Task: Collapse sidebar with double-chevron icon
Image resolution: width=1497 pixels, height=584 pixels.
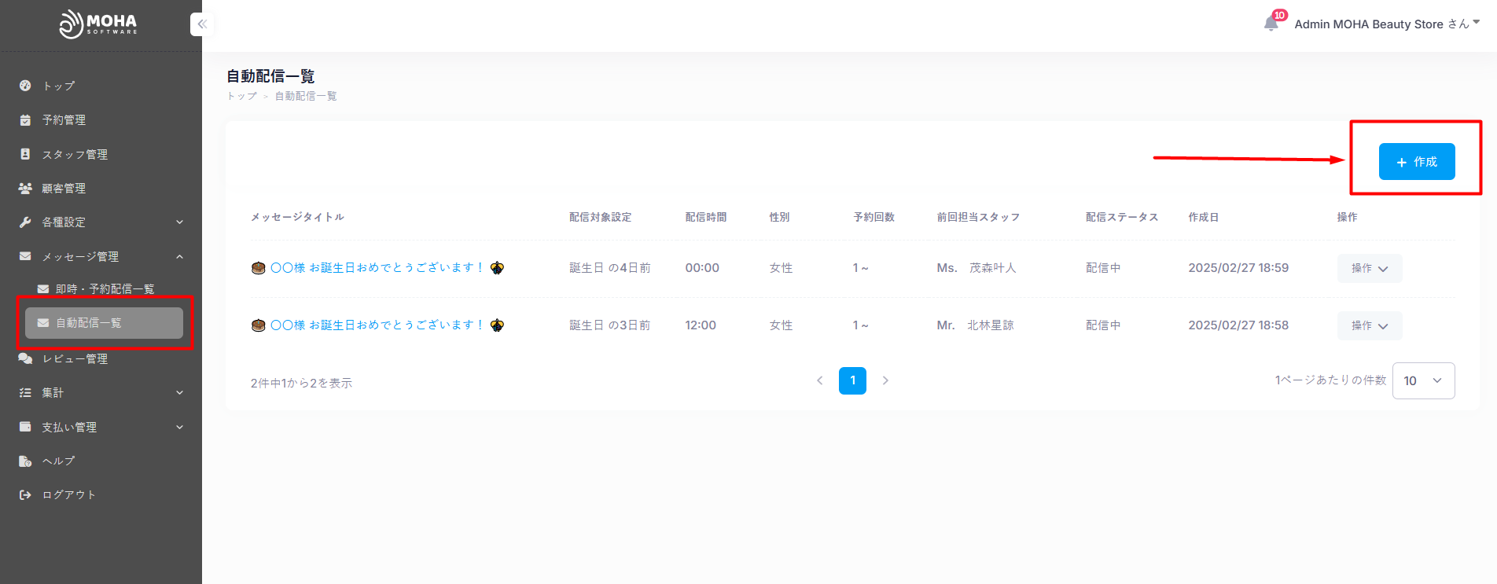Action: [x=202, y=24]
